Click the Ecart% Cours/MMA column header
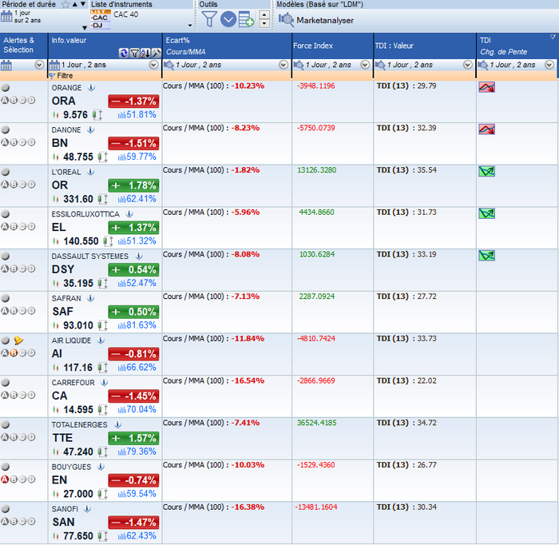Image resolution: width=559 pixels, height=545 pixels. tap(227, 46)
